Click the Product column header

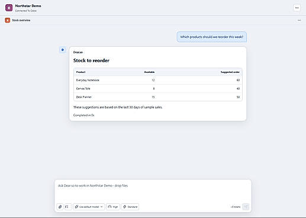tap(80, 72)
